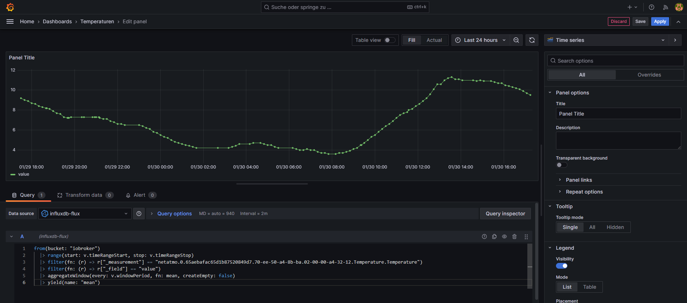Select All options tab
This screenshot has width=687, height=303.
(x=582, y=75)
